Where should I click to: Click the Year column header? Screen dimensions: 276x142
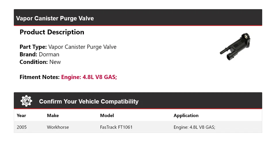tap(21, 116)
